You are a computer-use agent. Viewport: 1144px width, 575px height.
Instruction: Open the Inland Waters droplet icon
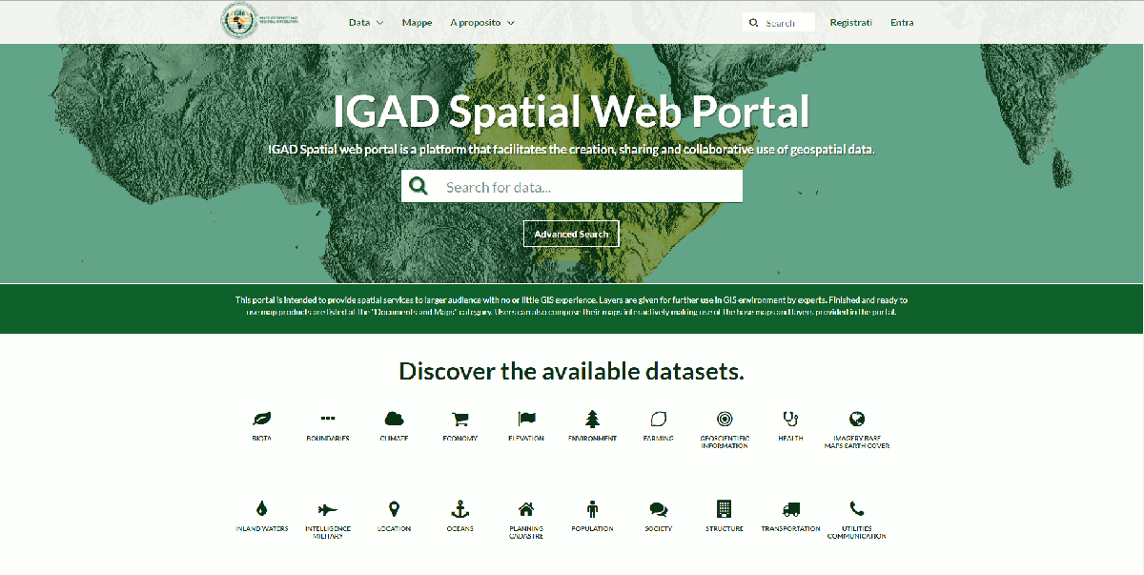tap(261, 509)
